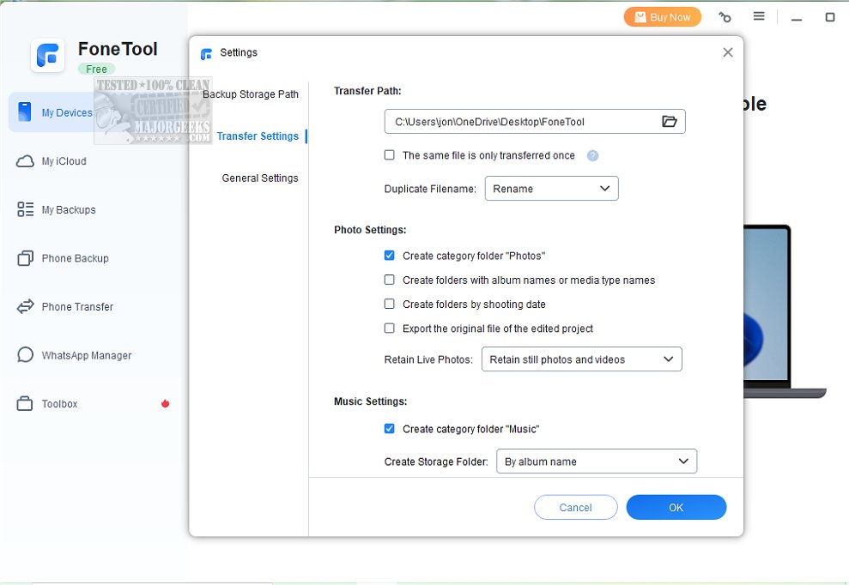The width and height of the screenshot is (849, 585).
Task: Open the Create Storage Folder dropdown
Action: pos(596,461)
